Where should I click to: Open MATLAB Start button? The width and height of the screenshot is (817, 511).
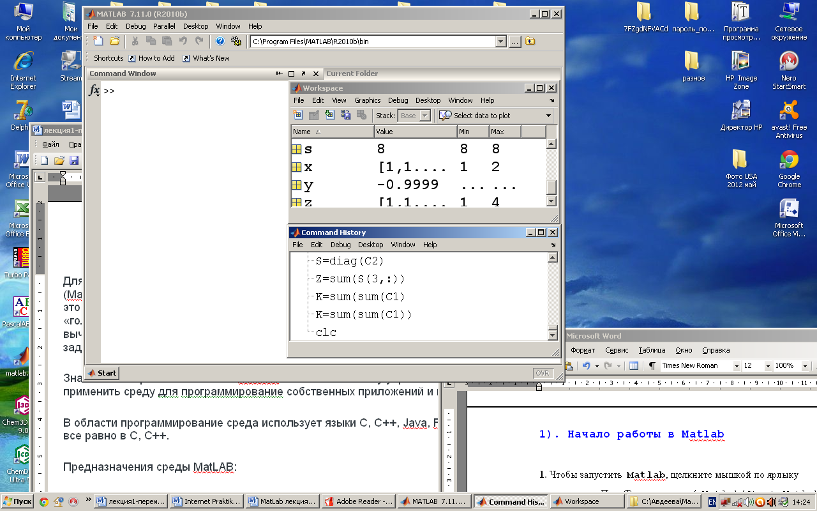102,373
